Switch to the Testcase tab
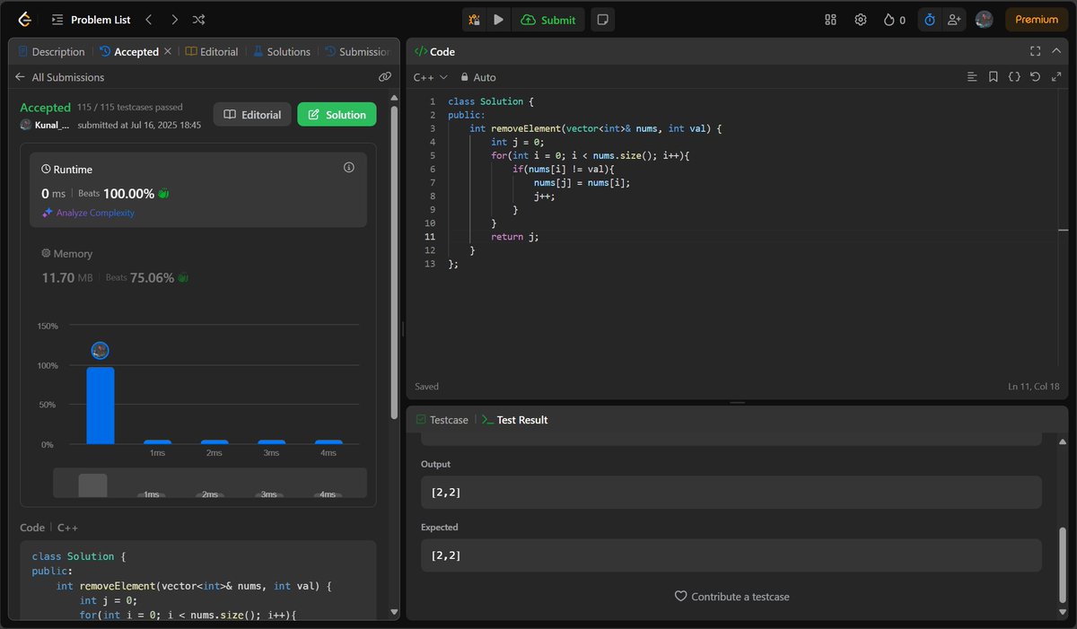The width and height of the screenshot is (1077, 629). point(442,420)
